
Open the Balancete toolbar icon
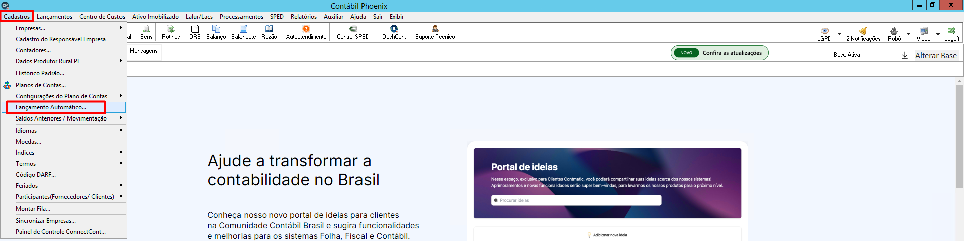tap(244, 32)
